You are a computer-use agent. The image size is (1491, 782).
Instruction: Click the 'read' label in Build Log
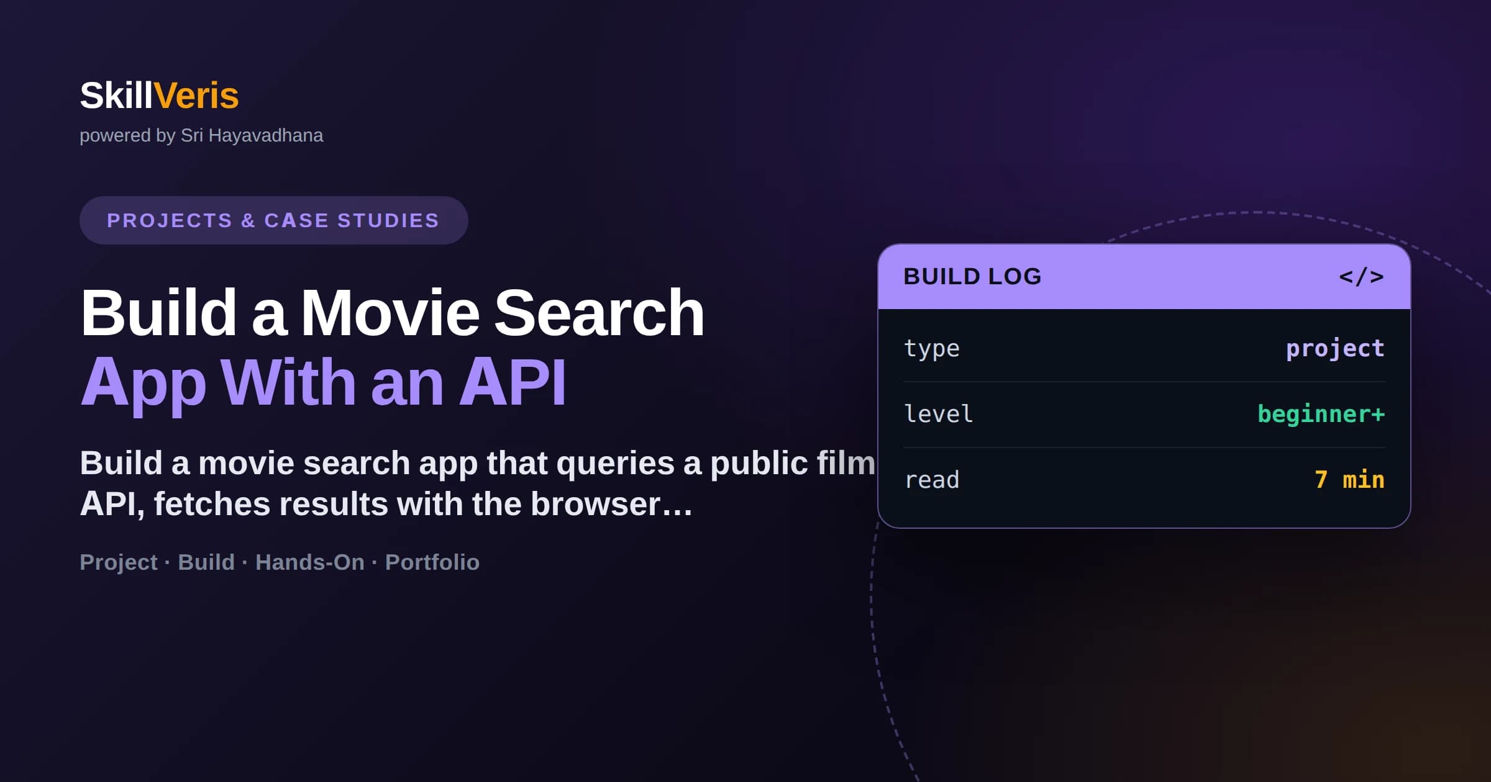(x=931, y=480)
